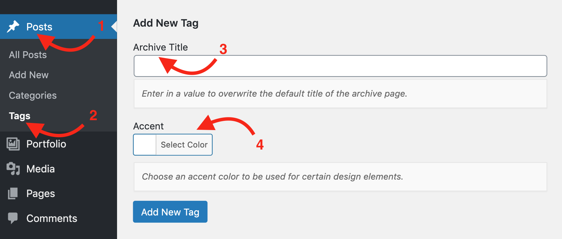Click the Add New Tag button

point(170,212)
